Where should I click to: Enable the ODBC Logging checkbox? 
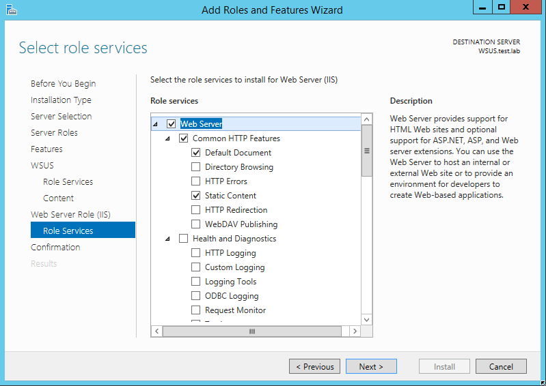pos(195,296)
